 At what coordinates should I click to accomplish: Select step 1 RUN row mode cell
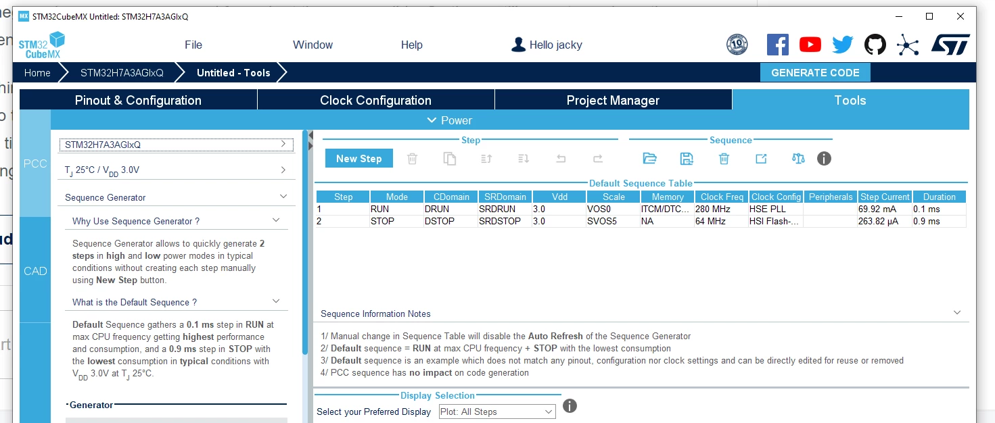[396, 209]
